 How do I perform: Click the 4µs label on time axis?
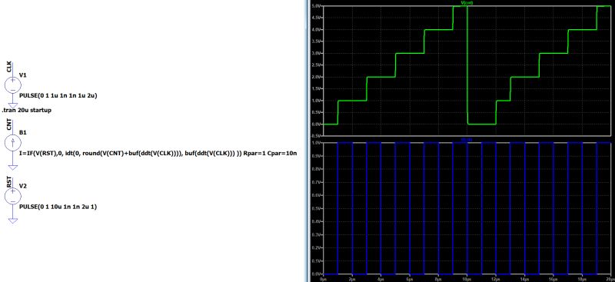(x=381, y=280)
